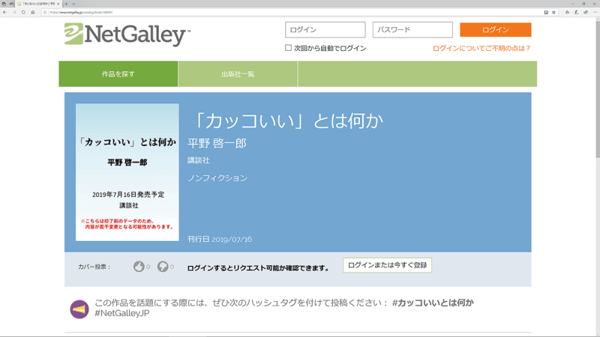This screenshot has width=600, height=337.
Task: Click the login username field
Action: 325,30
